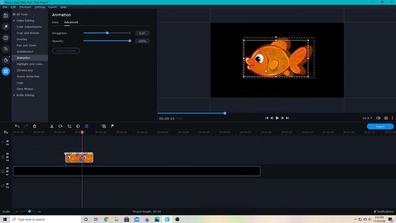This screenshot has height=223, width=396.
Task: Select Crop and Rotate tool
Action: click(x=28, y=33)
